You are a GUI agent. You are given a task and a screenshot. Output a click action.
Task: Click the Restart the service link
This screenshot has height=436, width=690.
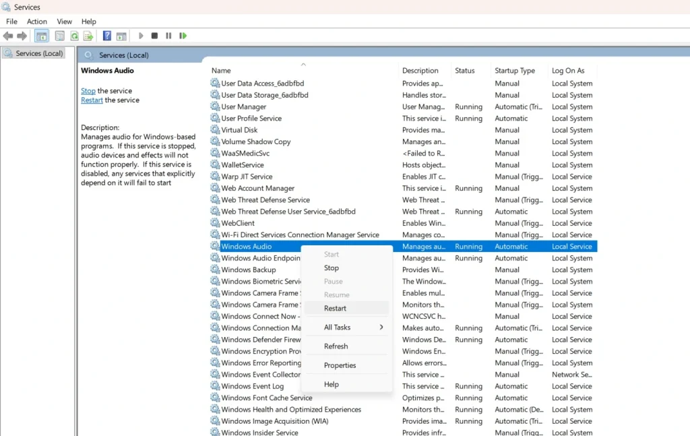pyautogui.click(x=92, y=99)
